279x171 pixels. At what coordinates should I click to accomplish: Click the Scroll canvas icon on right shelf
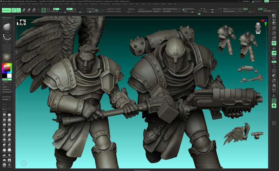[274, 23]
